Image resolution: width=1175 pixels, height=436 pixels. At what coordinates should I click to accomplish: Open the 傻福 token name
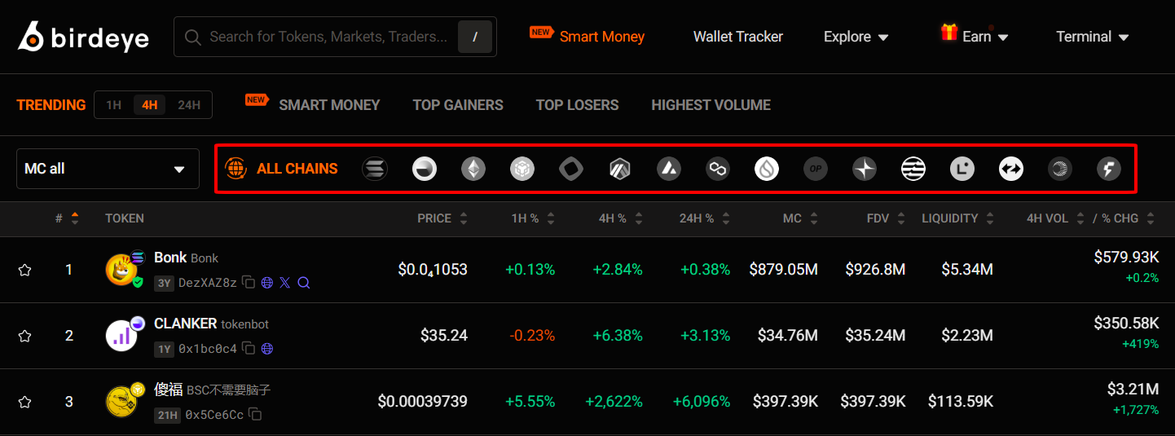pos(169,390)
